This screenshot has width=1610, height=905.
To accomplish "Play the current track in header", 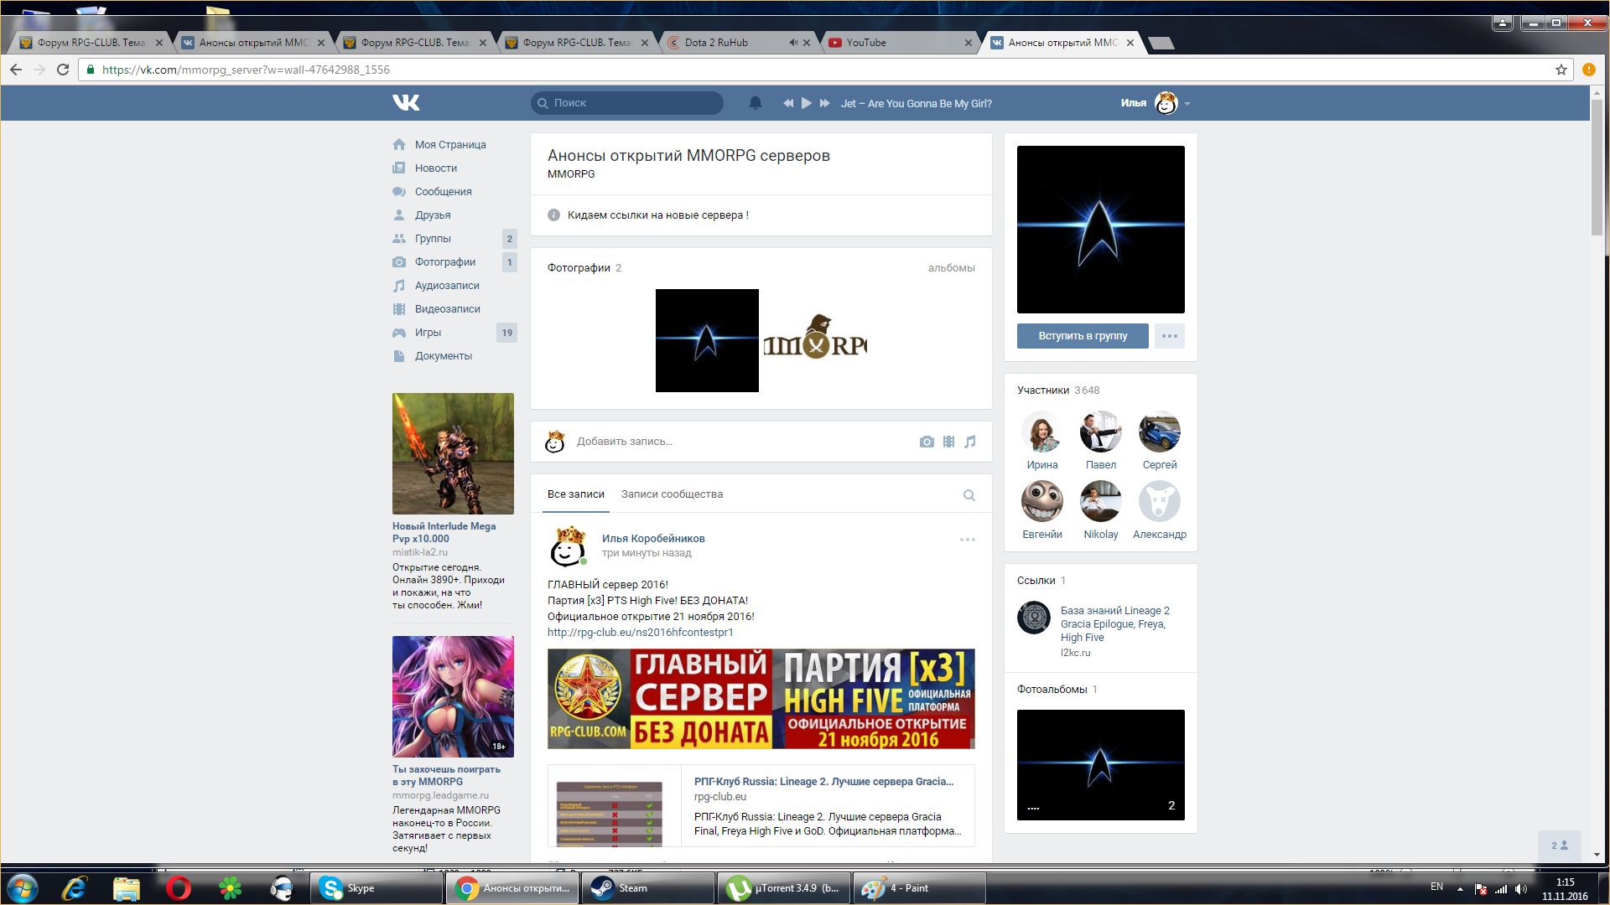I will 807,103.
